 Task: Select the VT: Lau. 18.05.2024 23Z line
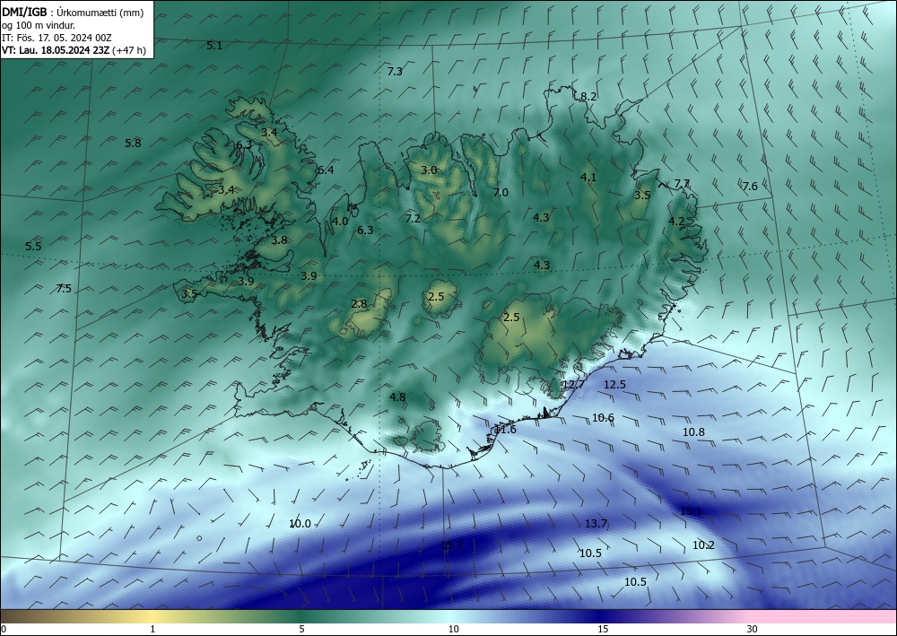[74, 50]
